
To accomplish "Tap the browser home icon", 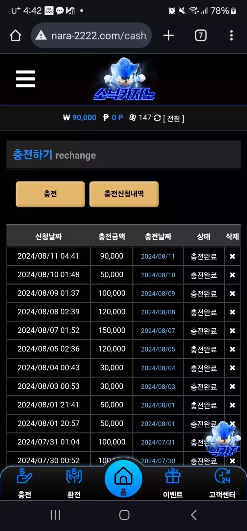I will (16, 36).
